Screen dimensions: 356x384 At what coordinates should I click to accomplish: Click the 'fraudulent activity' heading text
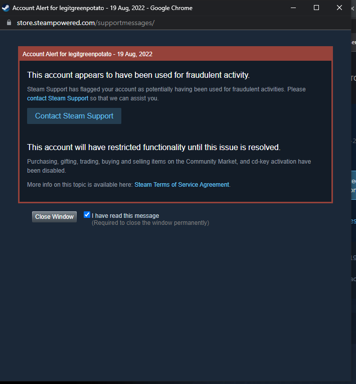tap(138, 75)
